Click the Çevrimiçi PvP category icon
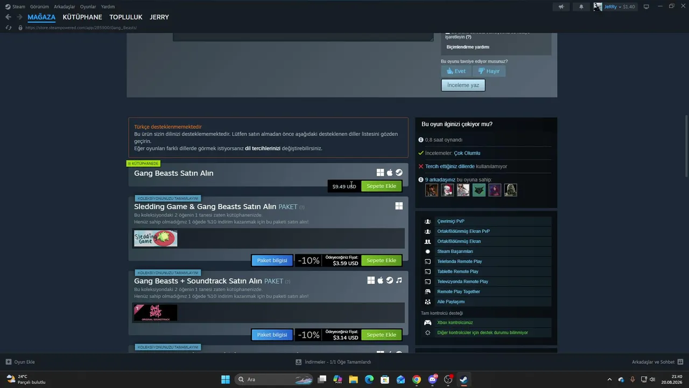Screen dimensions: 689x388 pos(428,221)
